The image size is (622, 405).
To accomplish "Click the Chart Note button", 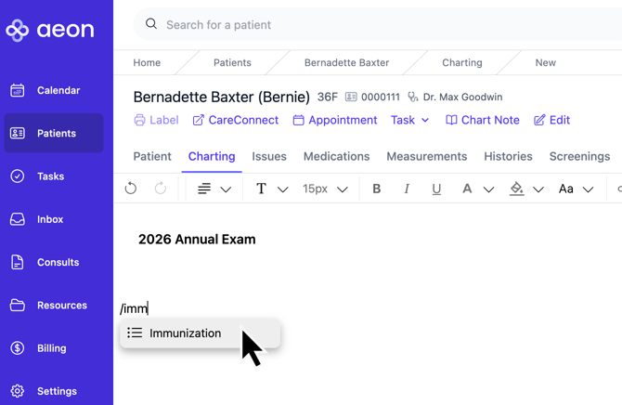I will click(x=482, y=120).
